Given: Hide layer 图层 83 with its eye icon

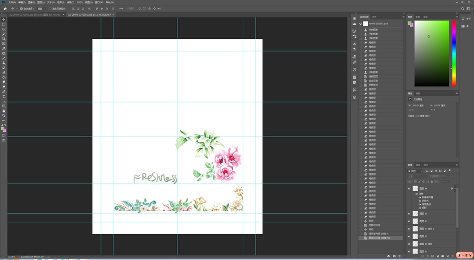Looking at the screenshot, I should [x=409, y=236].
